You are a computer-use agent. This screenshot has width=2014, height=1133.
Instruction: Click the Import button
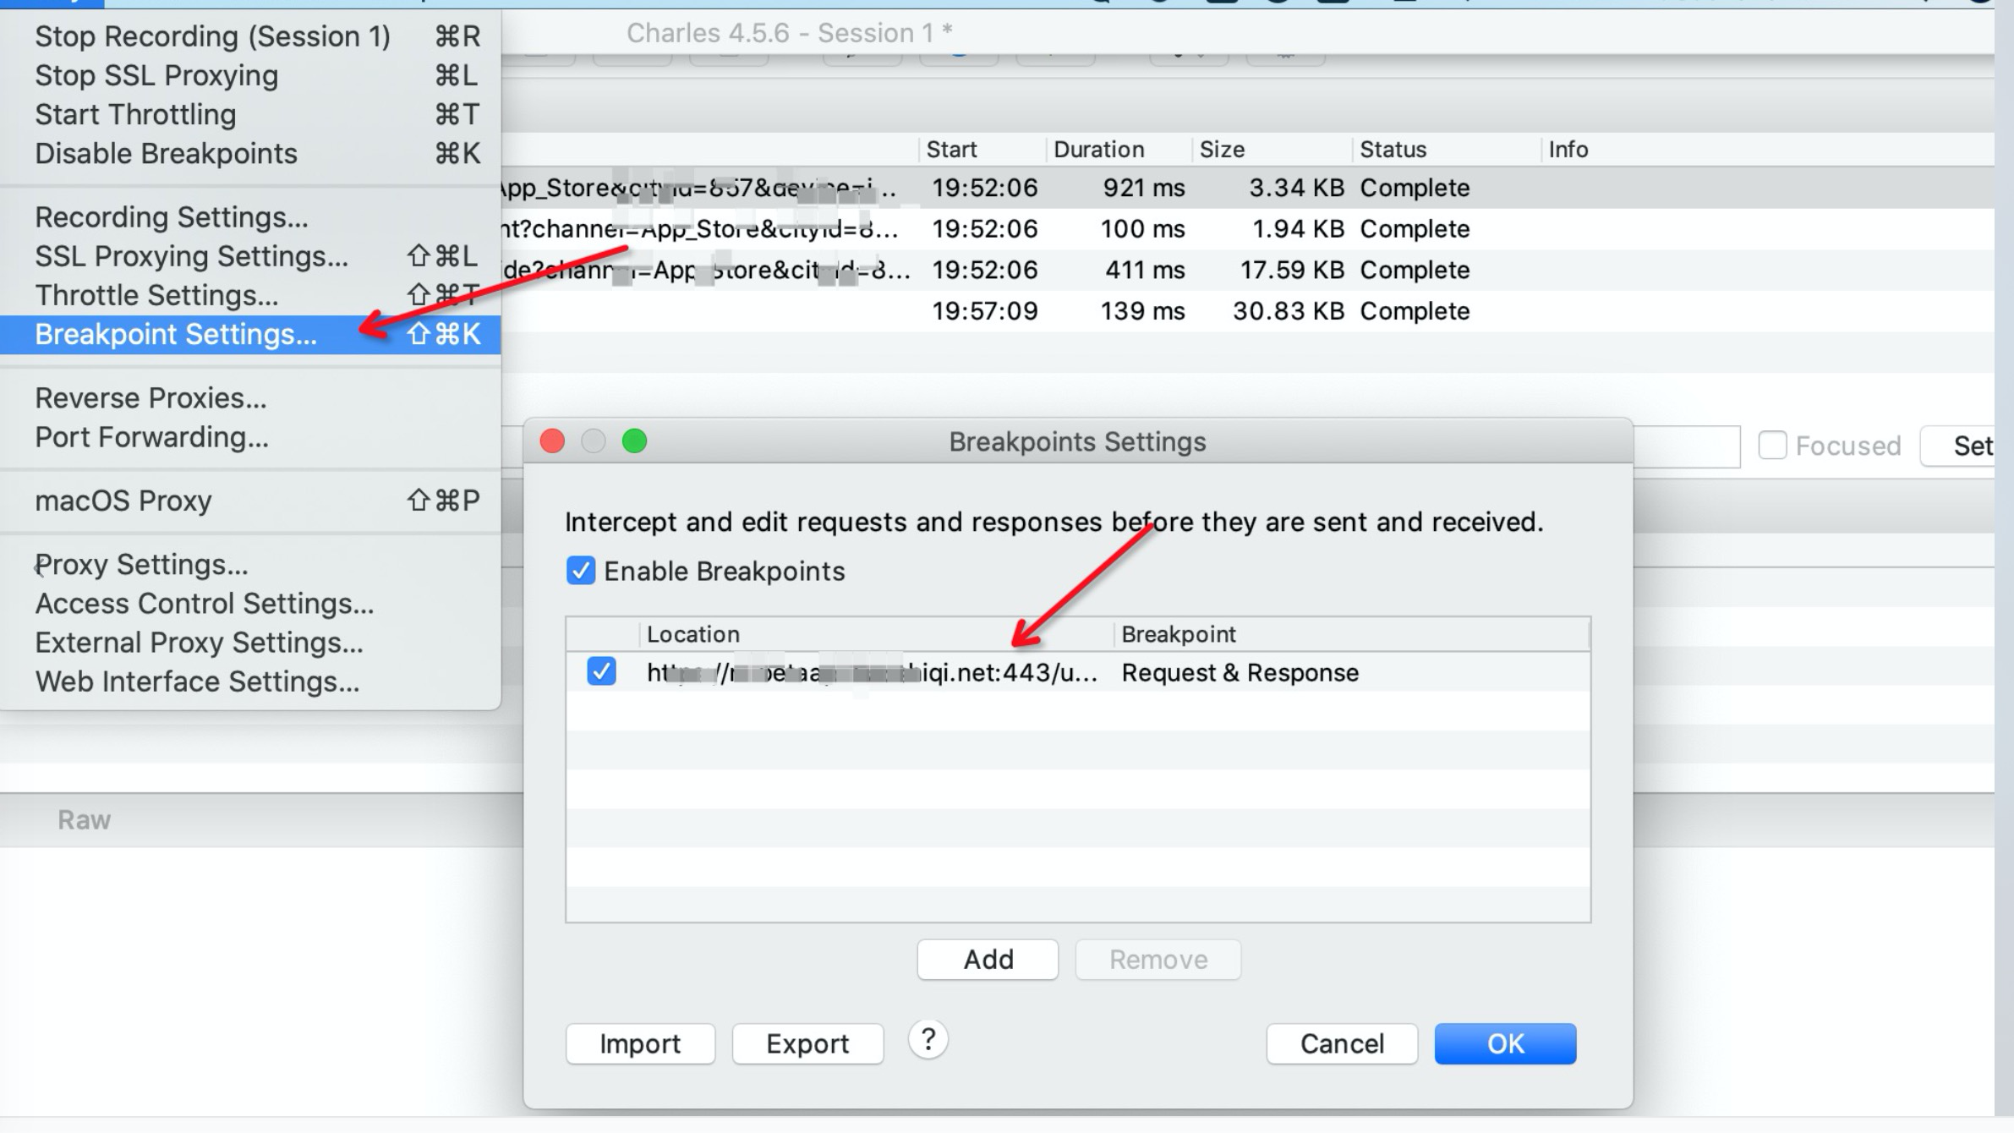[639, 1043]
